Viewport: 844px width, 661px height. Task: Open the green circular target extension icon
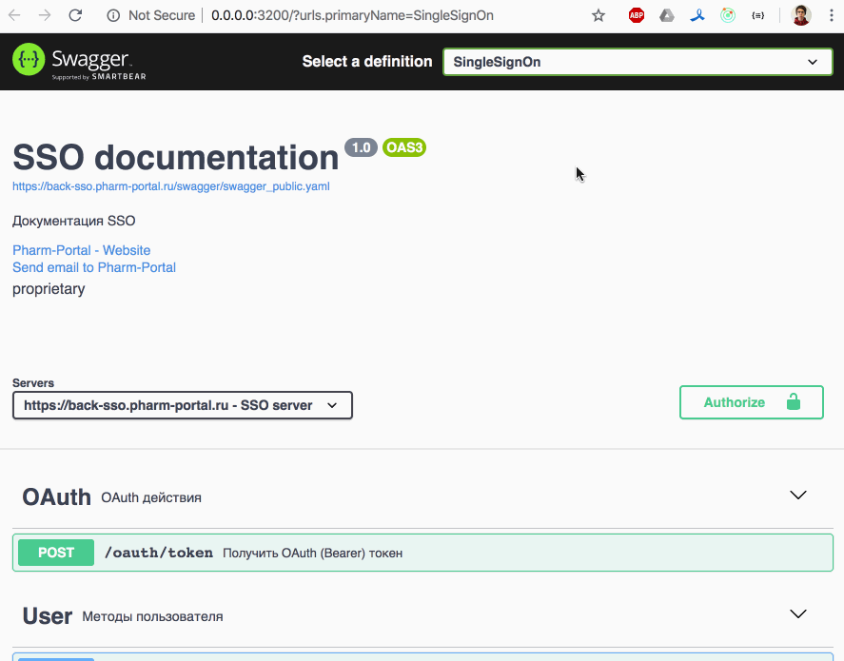click(728, 15)
